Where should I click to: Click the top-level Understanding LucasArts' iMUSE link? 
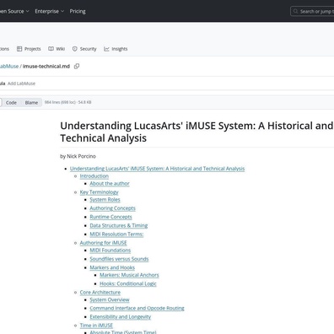pos(157,169)
